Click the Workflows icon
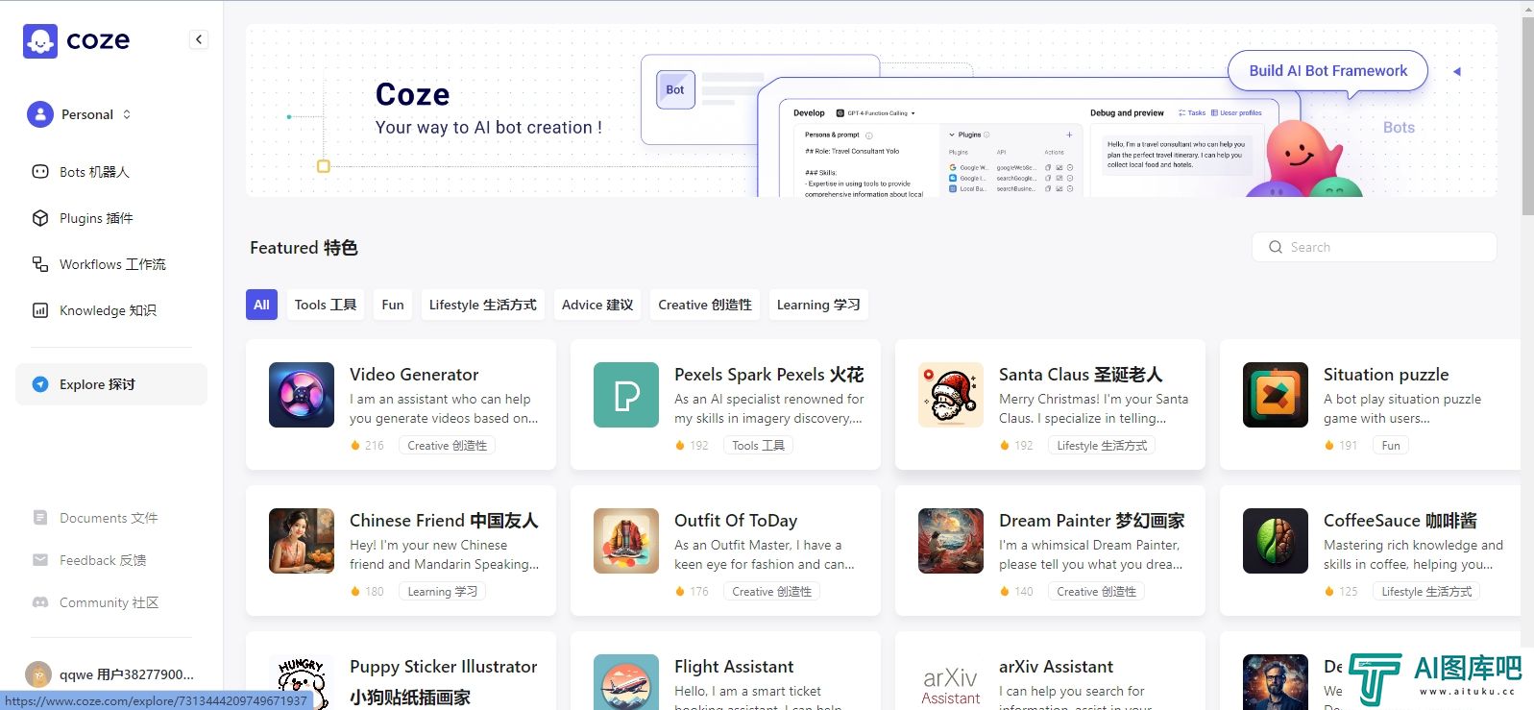 tap(40, 264)
